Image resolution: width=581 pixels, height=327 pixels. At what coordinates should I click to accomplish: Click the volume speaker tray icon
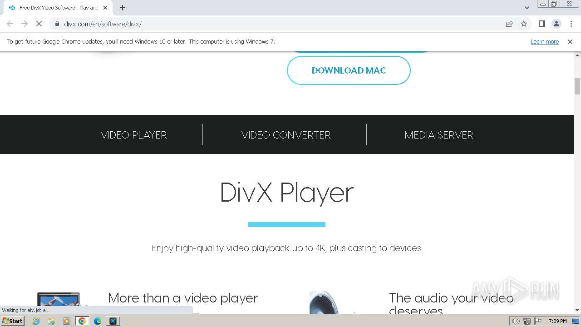(516, 321)
